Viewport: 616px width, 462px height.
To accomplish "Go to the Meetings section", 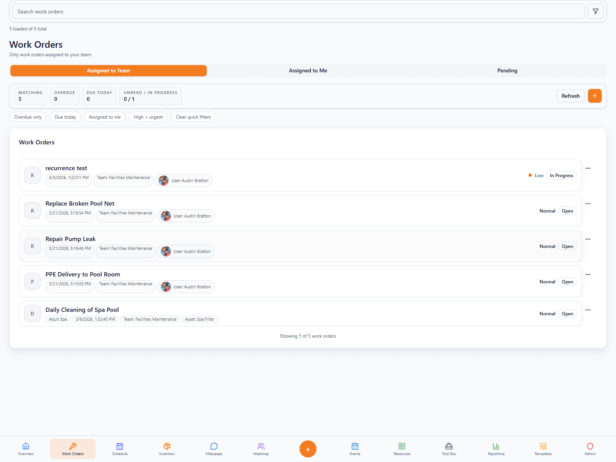I will pyautogui.click(x=261, y=449).
